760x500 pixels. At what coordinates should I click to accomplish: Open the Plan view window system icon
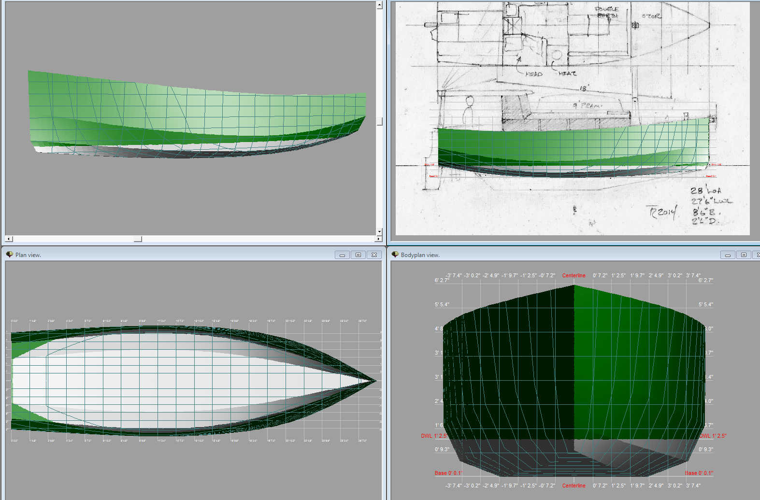pyautogui.click(x=9, y=255)
